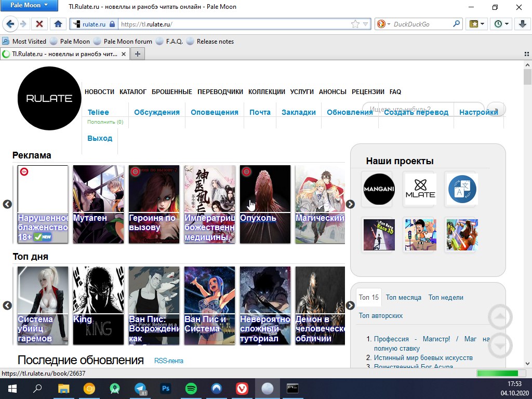Click left arrow of the Реклама carousel

coord(7,204)
